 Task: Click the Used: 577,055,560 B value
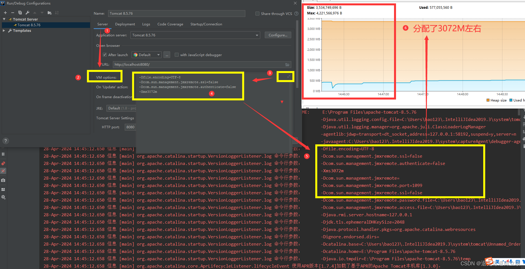tap(436, 8)
